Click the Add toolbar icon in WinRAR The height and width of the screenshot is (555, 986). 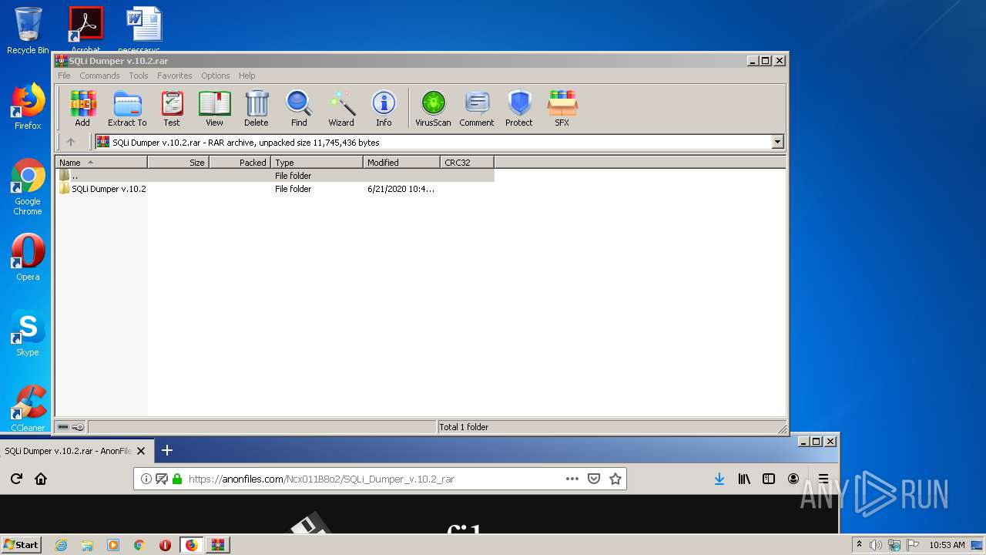[x=82, y=108]
